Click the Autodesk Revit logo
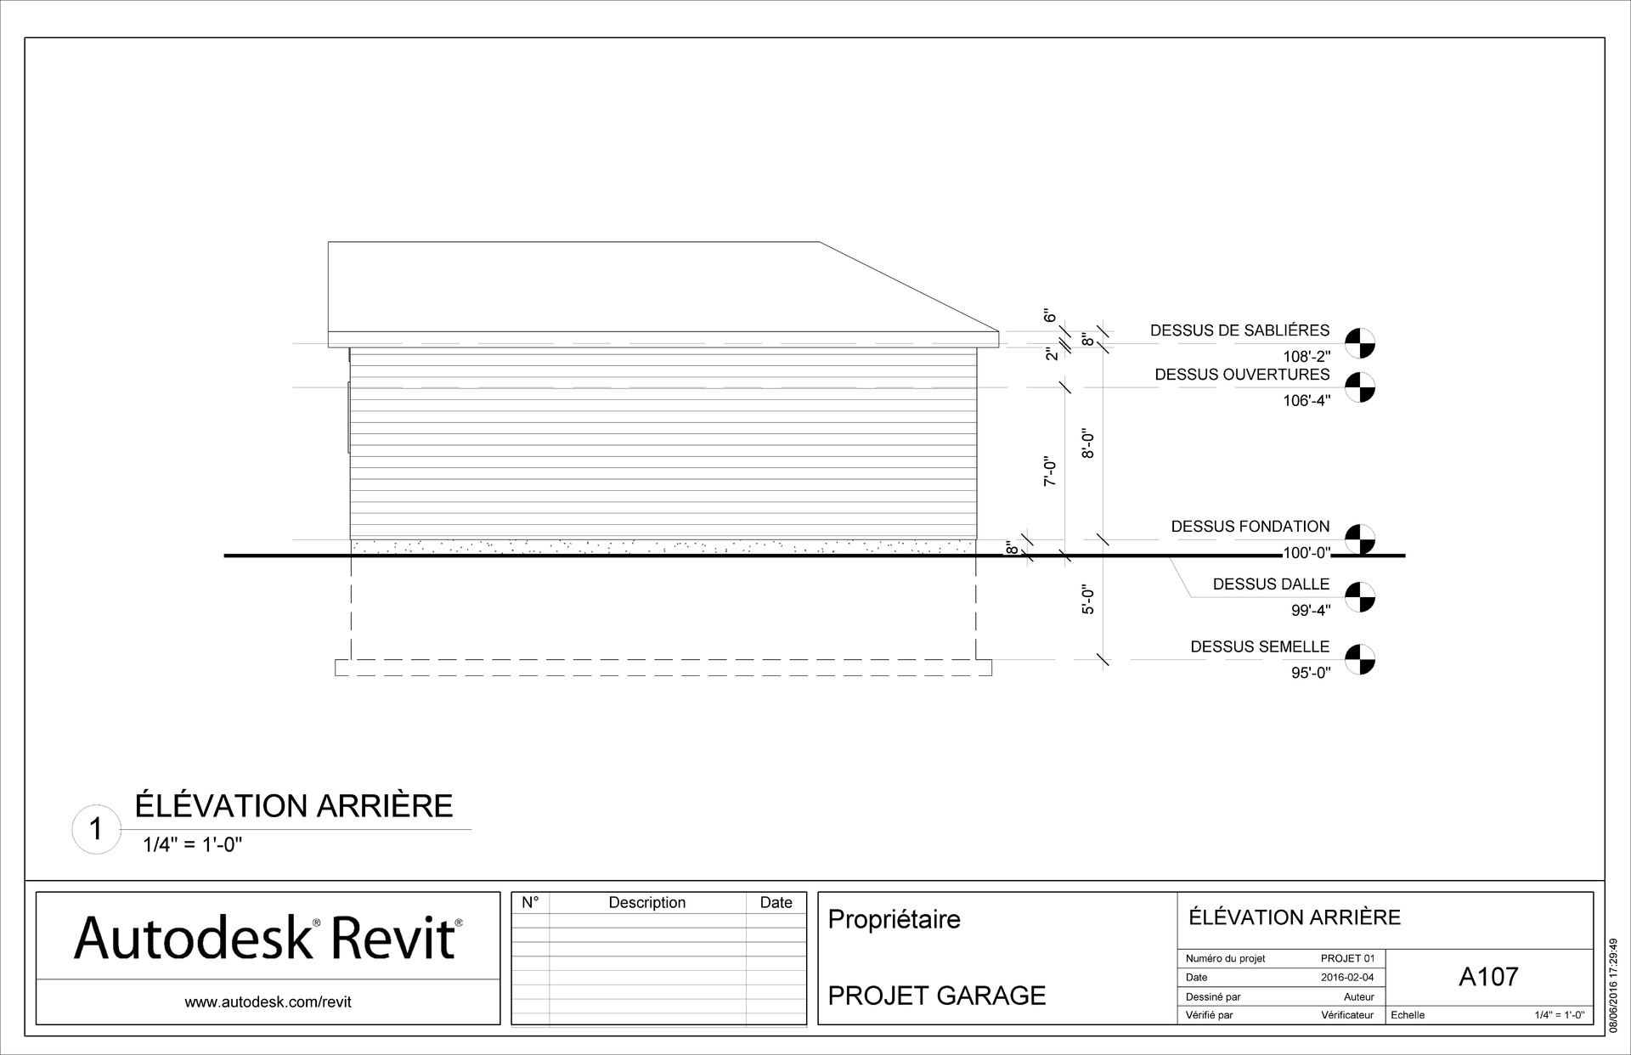This screenshot has width=1631, height=1055. [268, 938]
